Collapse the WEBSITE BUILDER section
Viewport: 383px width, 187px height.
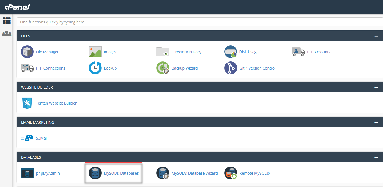(x=376, y=87)
